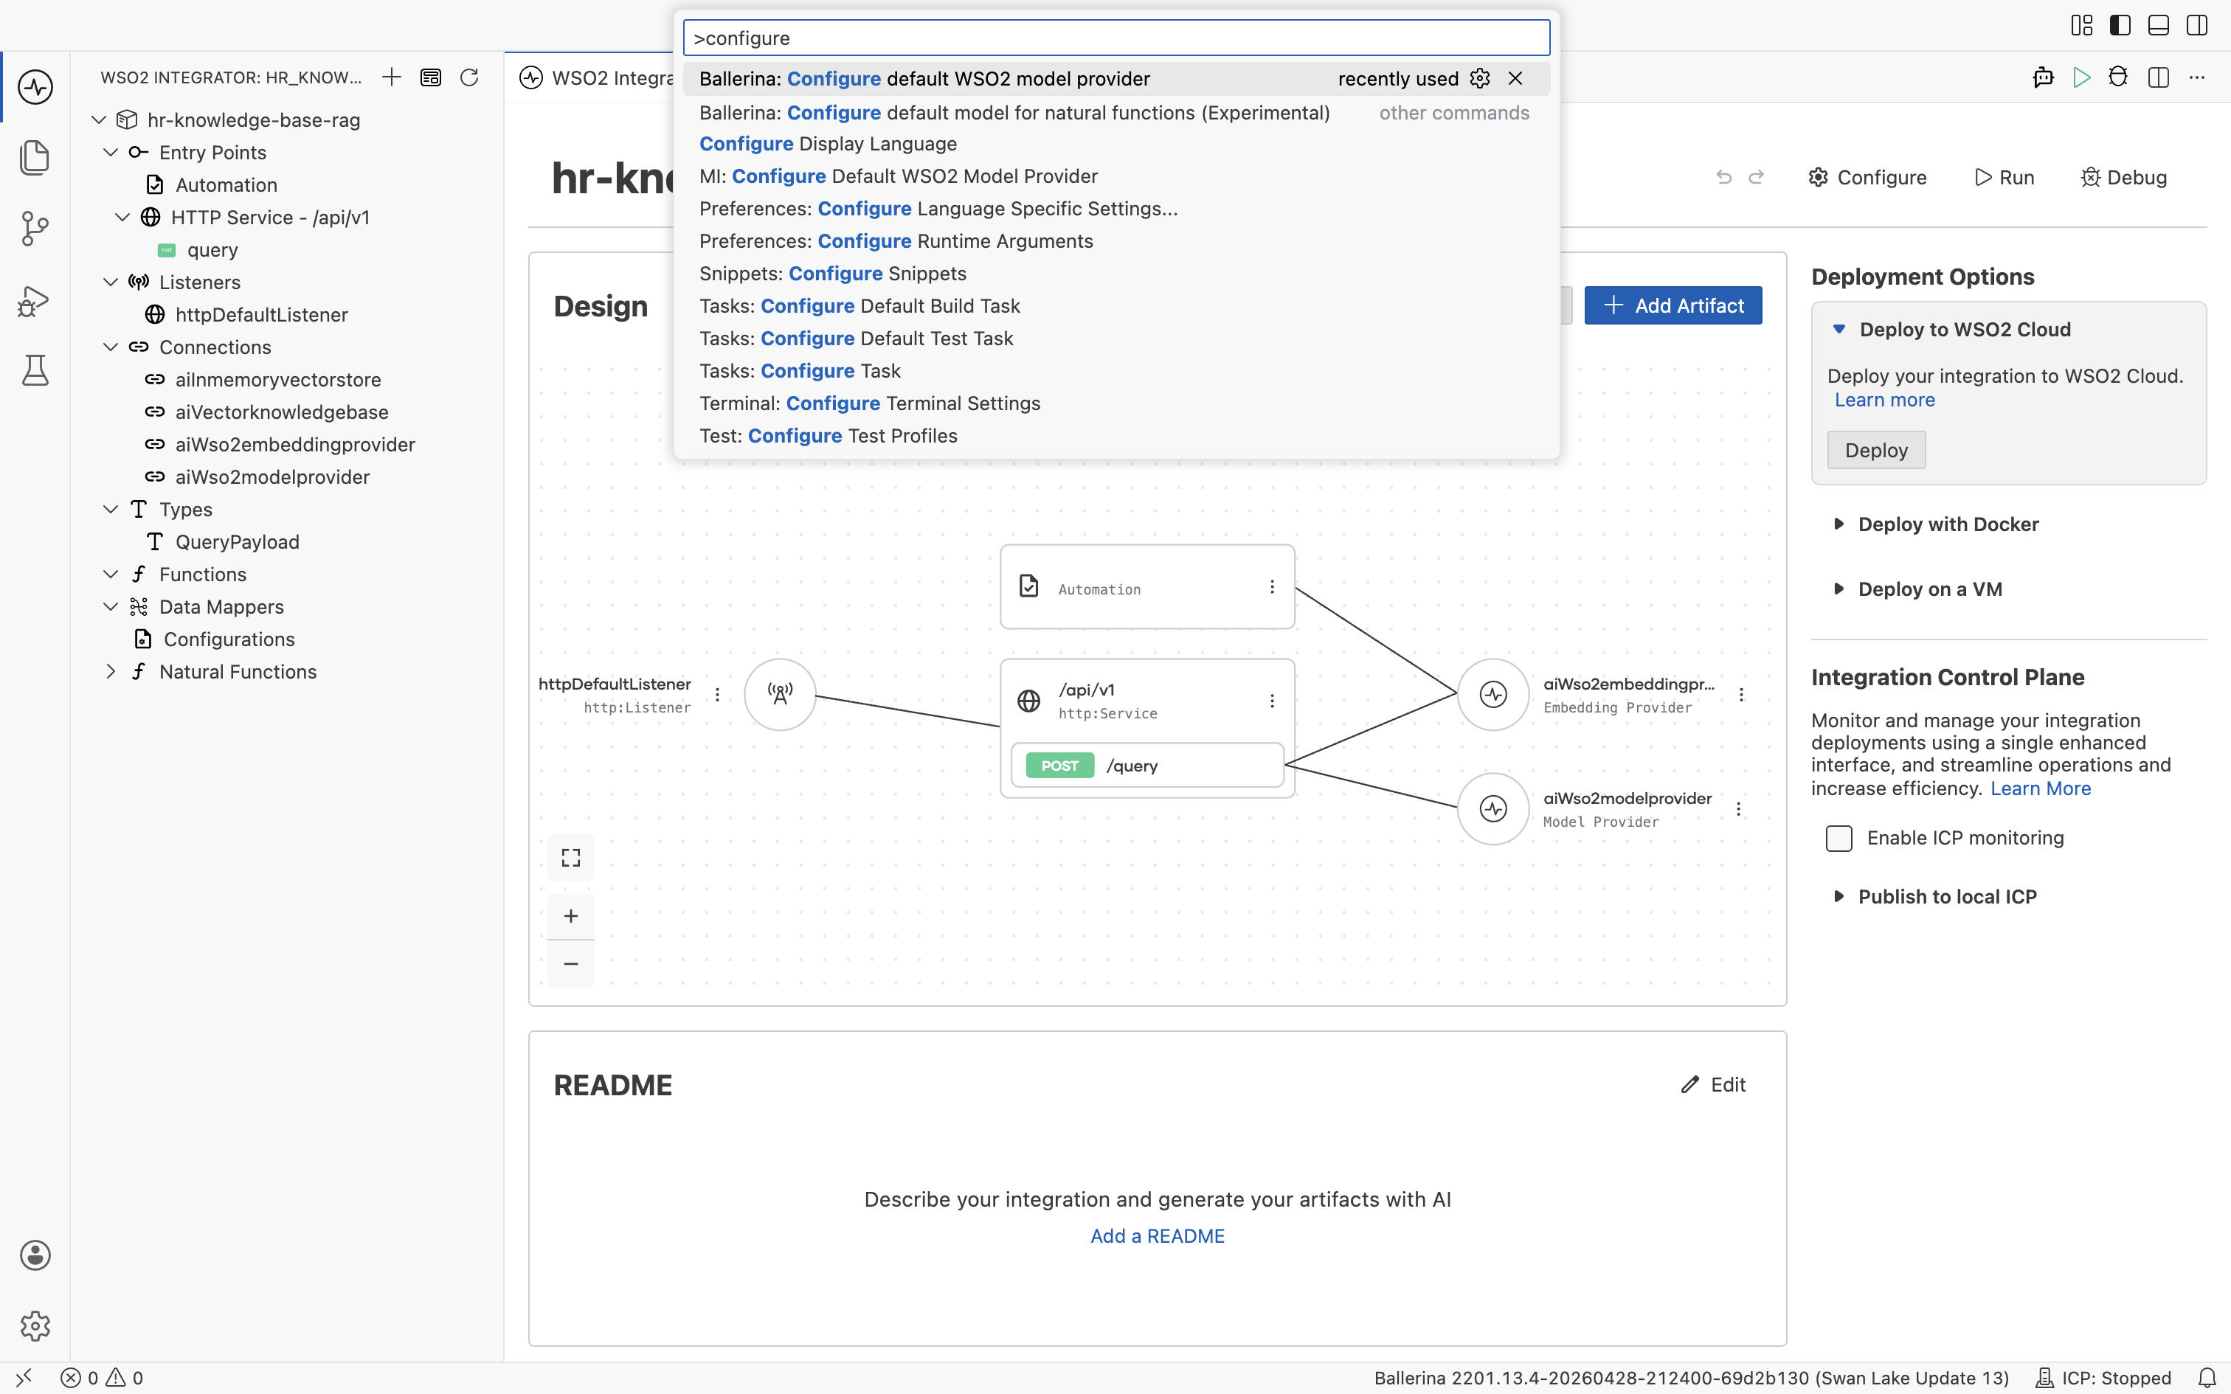This screenshot has width=2231, height=1394.
Task: Click Learn More link under Integration Control Plane
Action: pyautogui.click(x=2040, y=788)
